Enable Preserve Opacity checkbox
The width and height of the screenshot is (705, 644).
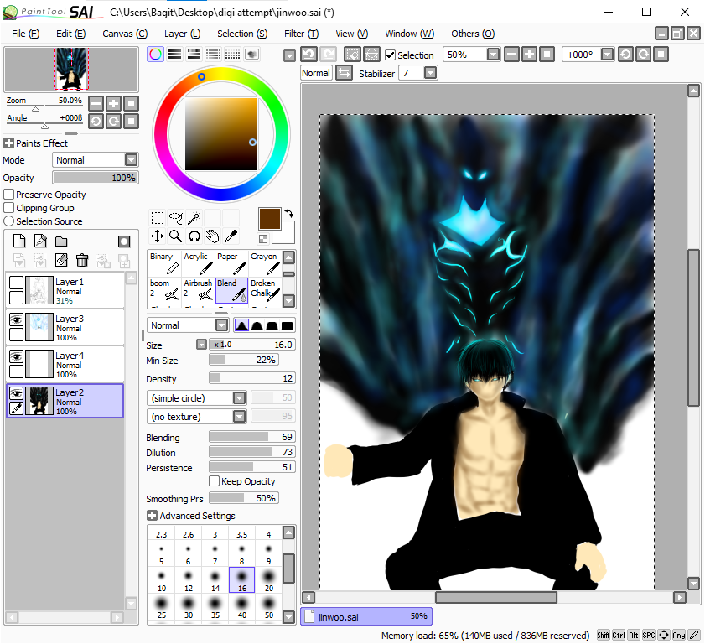tap(8, 195)
